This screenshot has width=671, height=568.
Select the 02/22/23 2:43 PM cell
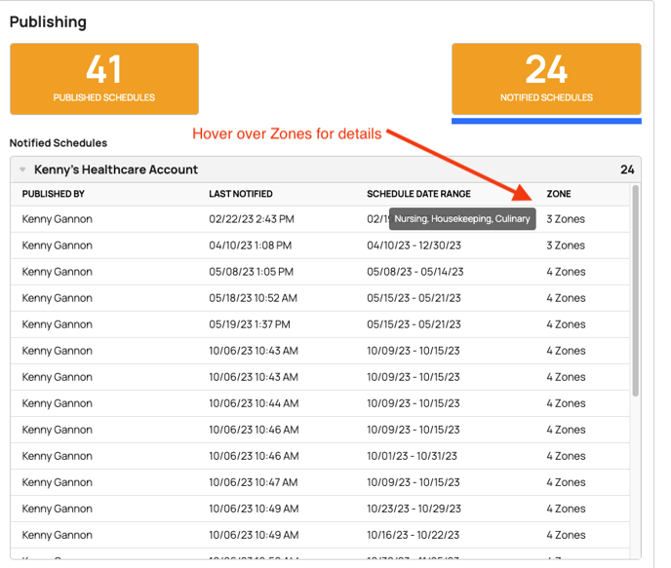click(252, 219)
